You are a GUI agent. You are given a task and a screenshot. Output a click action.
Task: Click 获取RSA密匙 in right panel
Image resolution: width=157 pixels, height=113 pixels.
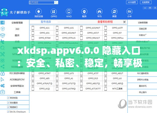(143, 80)
